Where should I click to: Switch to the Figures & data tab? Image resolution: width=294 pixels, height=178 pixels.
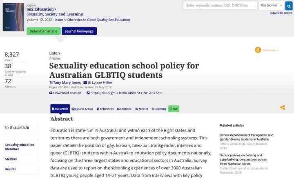(x=82, y=109)
